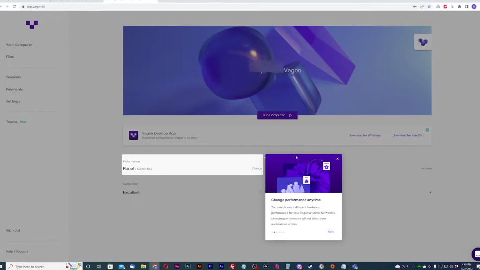The height and width of the screenshot is (270, 480).
Task: Click the Run Computer button
Action: [277, 115]
